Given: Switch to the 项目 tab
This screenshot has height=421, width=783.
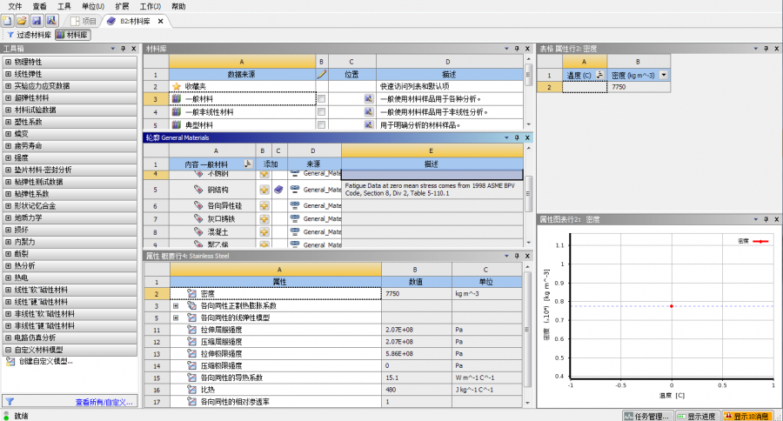Looking at the screenshot, I should (84, 21).
